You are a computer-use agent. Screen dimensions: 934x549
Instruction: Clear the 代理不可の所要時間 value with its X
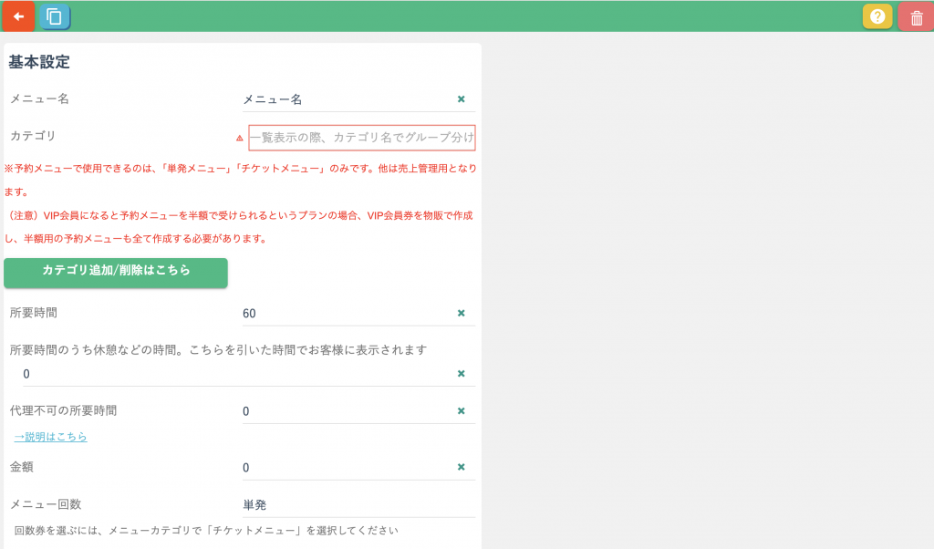(x=461, y=411)
